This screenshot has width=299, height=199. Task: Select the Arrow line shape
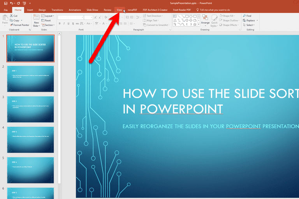[x=183, y=16]
